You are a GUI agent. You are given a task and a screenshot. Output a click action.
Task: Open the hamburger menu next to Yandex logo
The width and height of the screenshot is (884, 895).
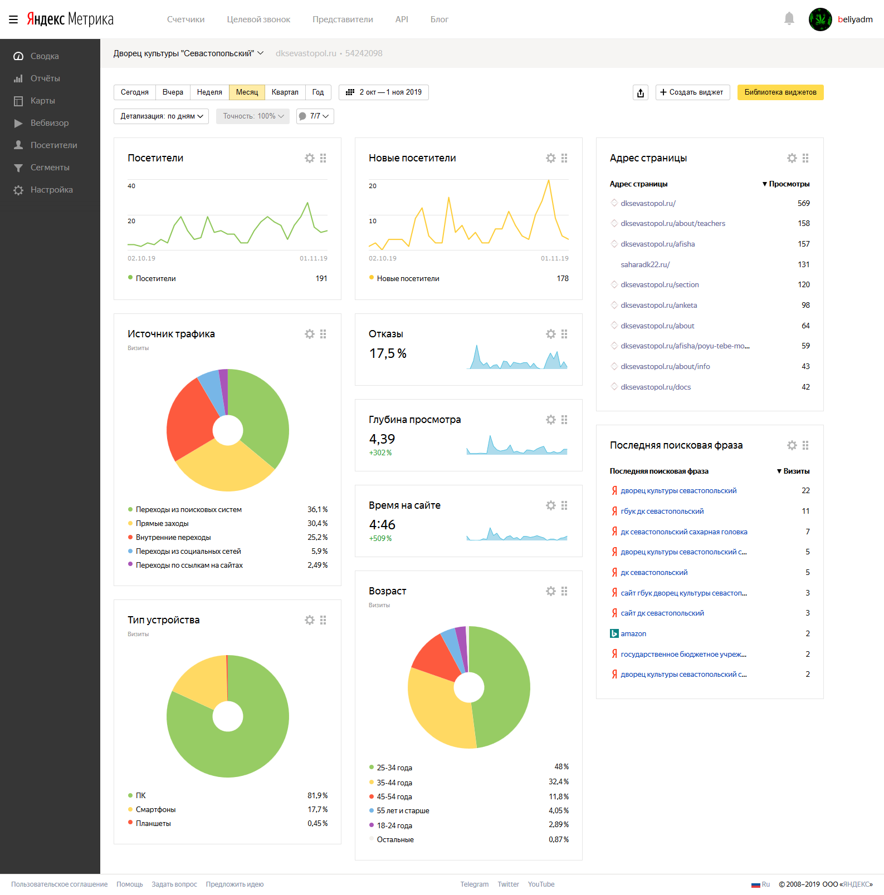point(13,19)
